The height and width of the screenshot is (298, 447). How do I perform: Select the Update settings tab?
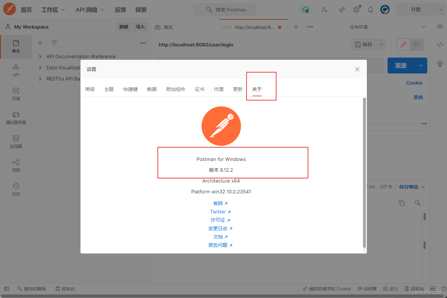238,89
